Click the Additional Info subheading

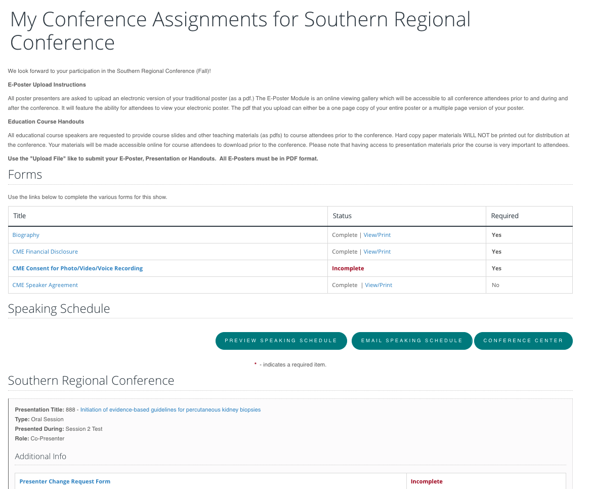(x=40, y=456)
